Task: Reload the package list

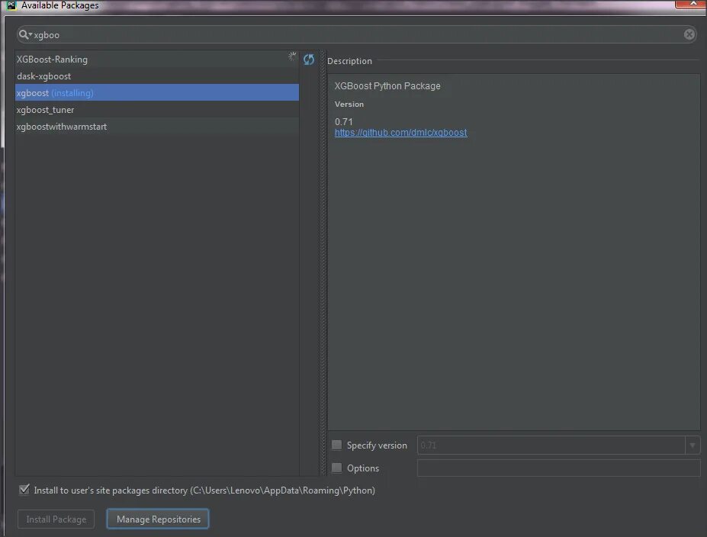Action: pyautogui.click(x=309, y=59)
